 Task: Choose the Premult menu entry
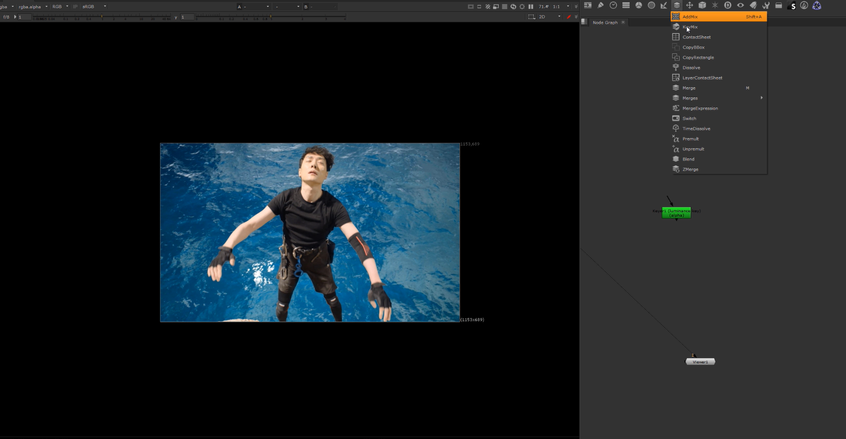(690, 139)
